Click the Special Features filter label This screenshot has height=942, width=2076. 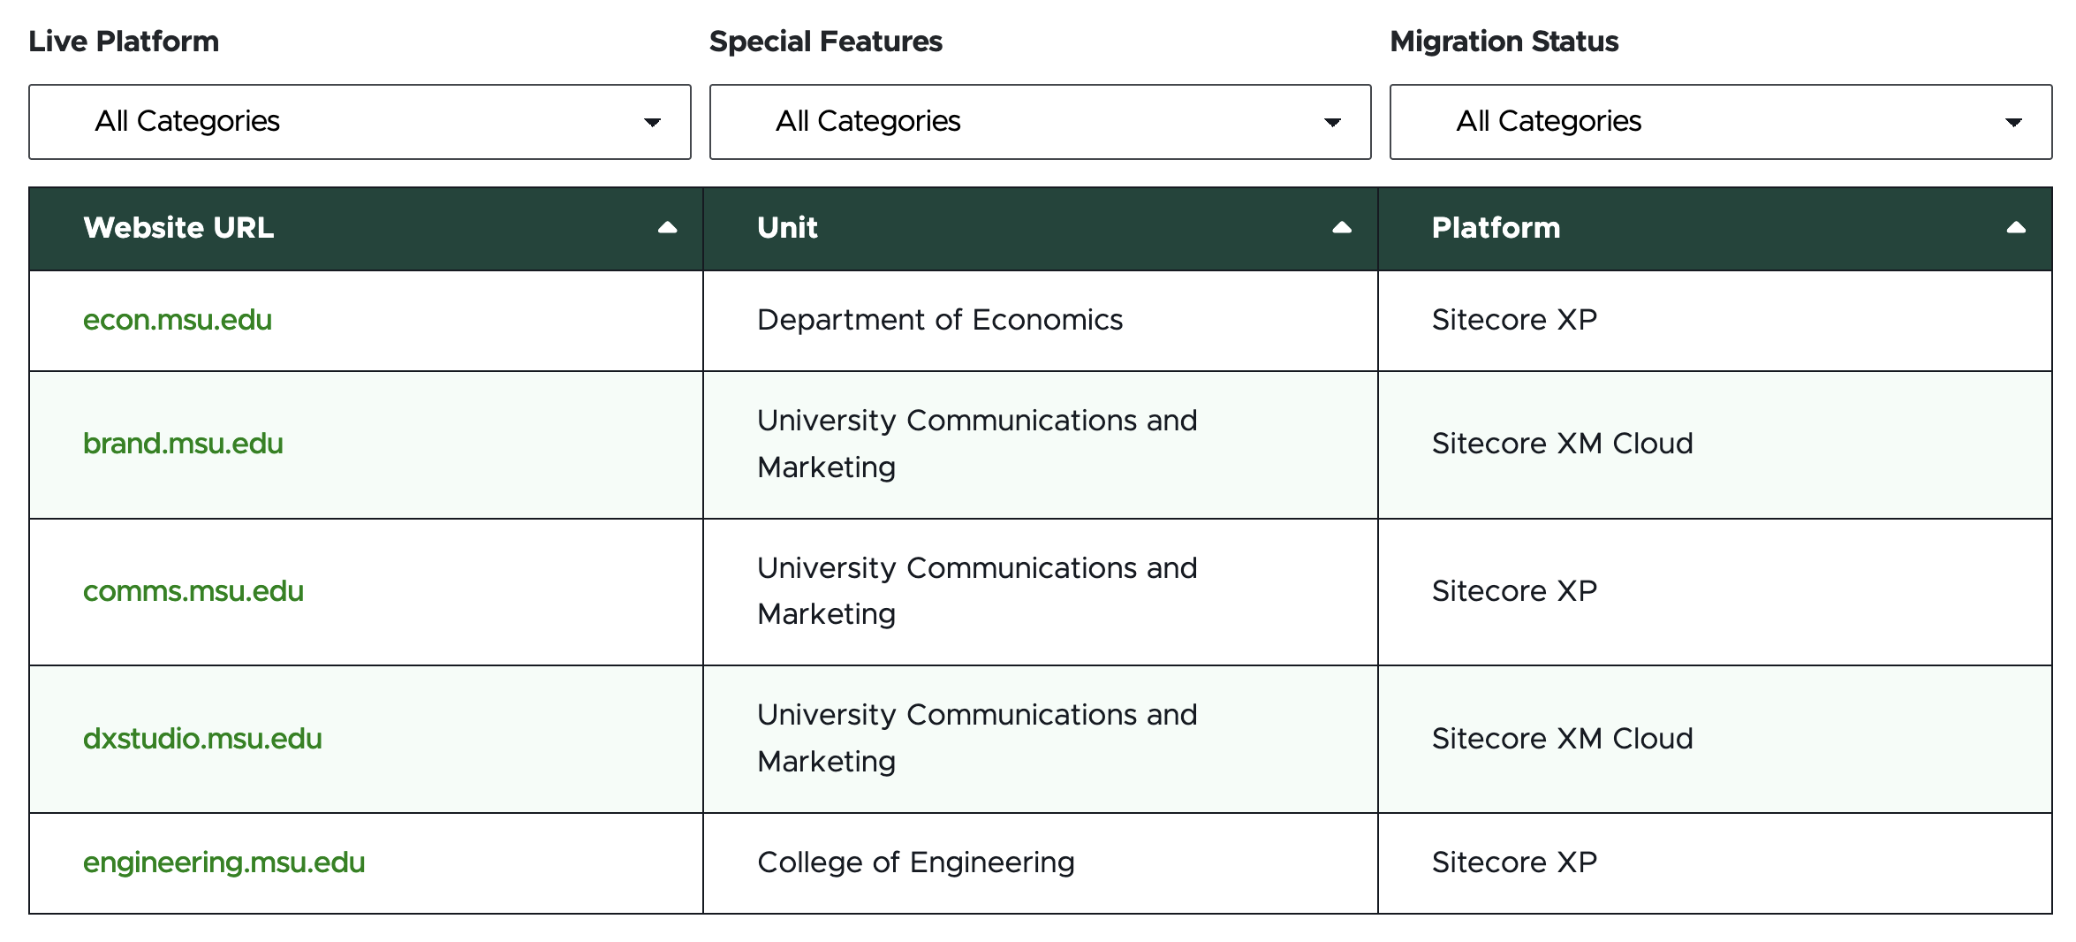coord(826,42)
